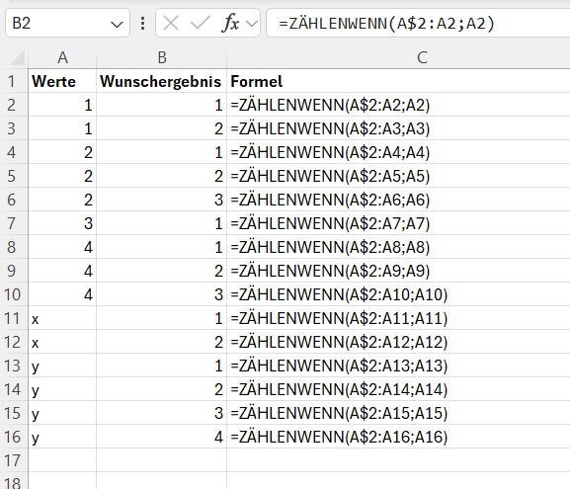This screenshot has width=570, height=489.
Task: Select cell A13 containing y
Action: 62,366
